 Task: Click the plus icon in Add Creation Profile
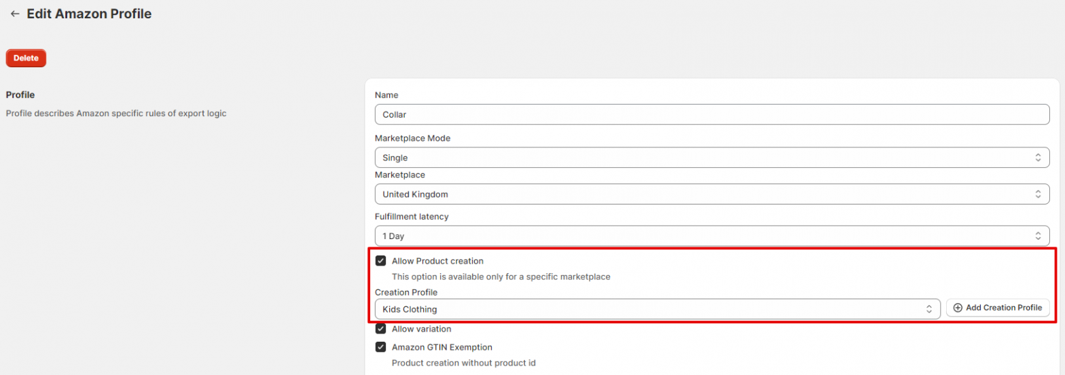point(958,308)
